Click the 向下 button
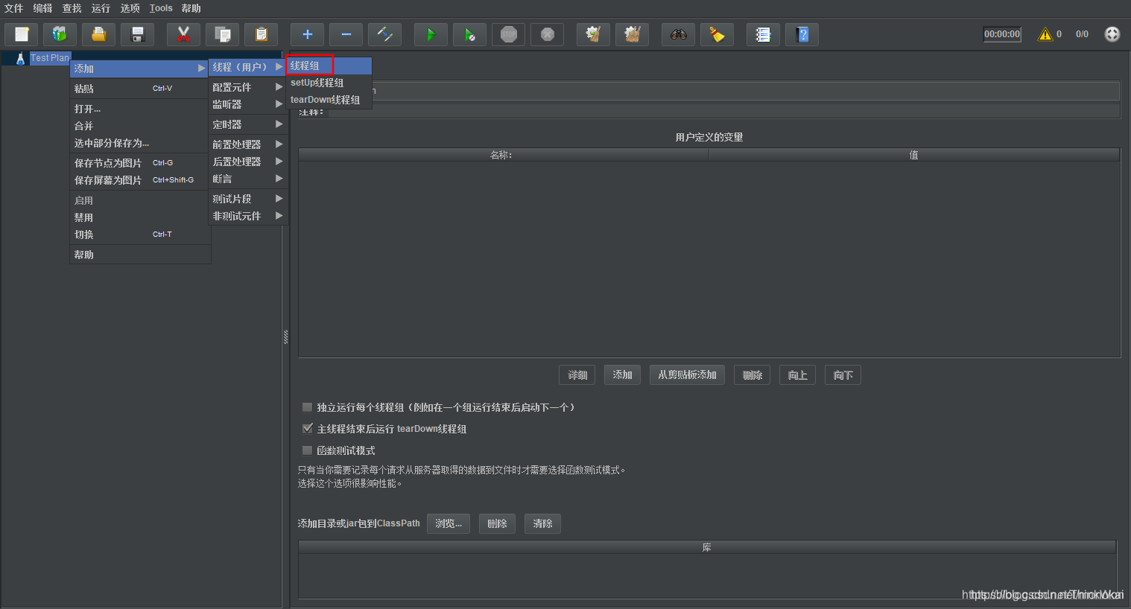The image size is (1131, 609). pyautogui.click(x=843, y=375)
